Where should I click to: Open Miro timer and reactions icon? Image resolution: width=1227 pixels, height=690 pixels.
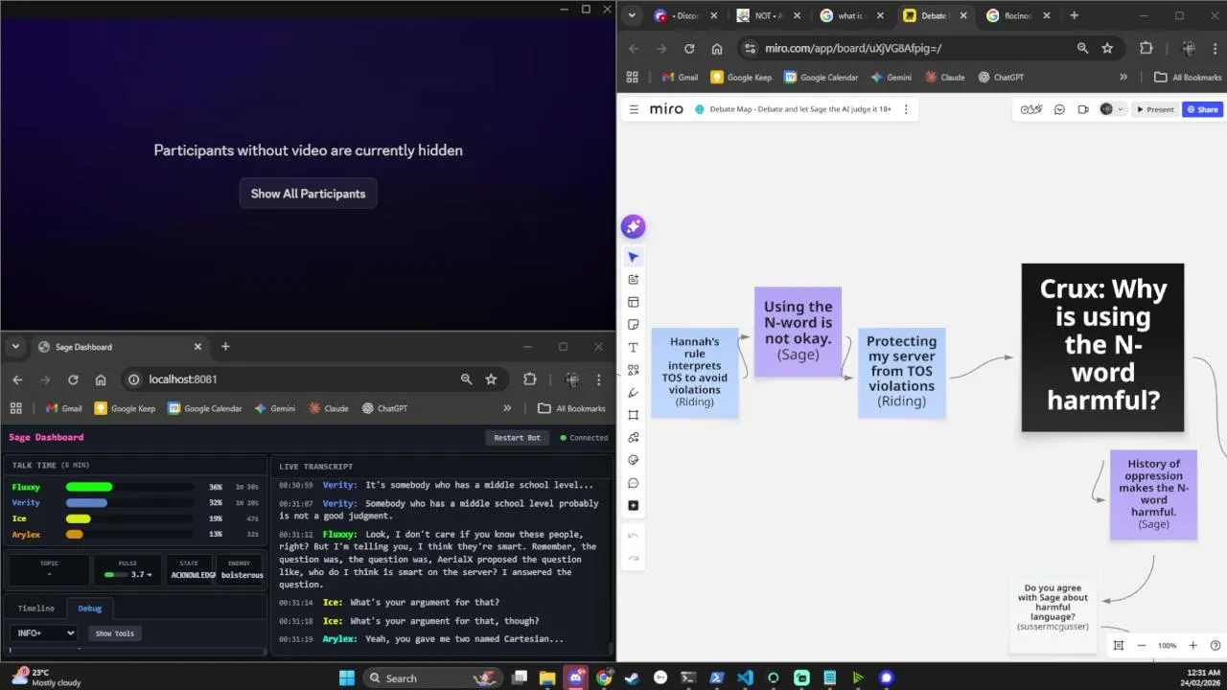click(x=1031, y=109)
